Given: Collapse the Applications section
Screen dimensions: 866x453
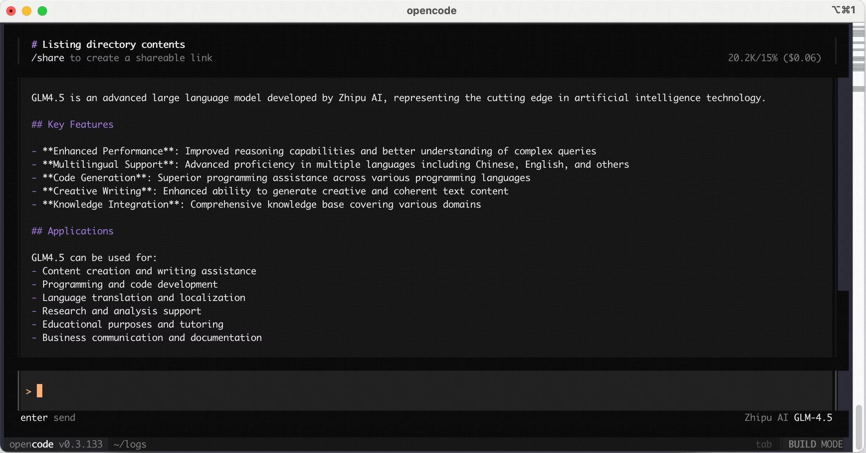Looking at the screenshot, I should (x=72, y=231).
